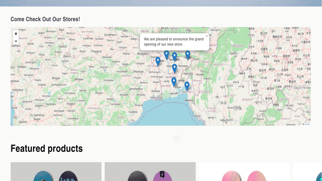
Task: Click the Agartala label on the map
Action: (188, 73)
